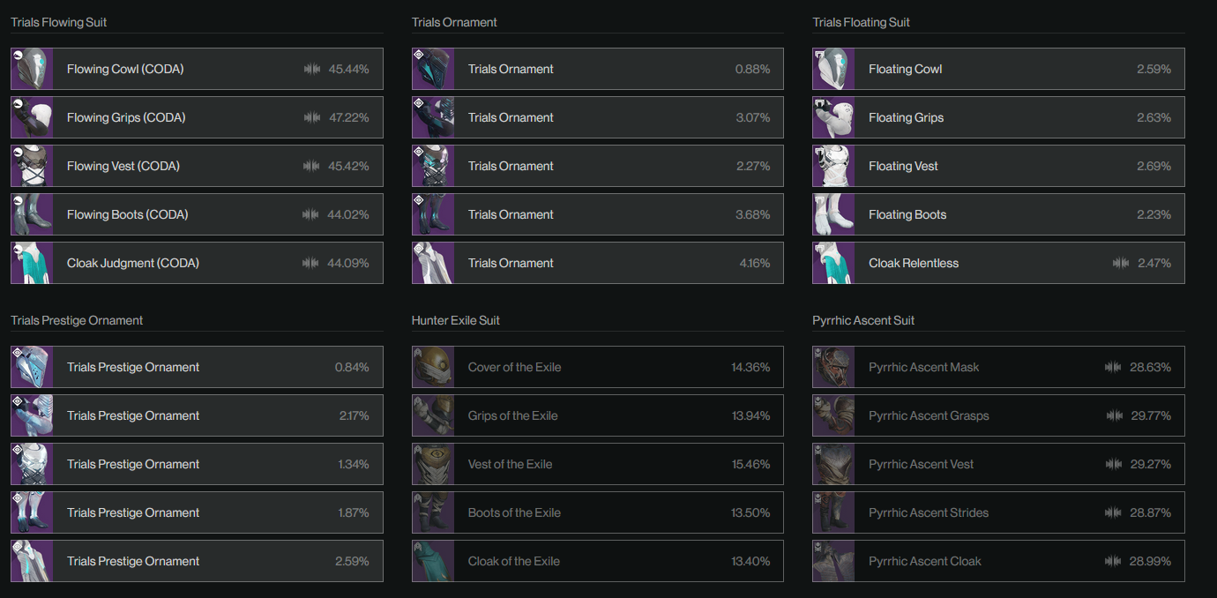Image resolution: width=1217 pixels, height=598 pixels.
Task: Open the Trials Prestige Ornament with 0.84%
Action: tap(197, 367)
